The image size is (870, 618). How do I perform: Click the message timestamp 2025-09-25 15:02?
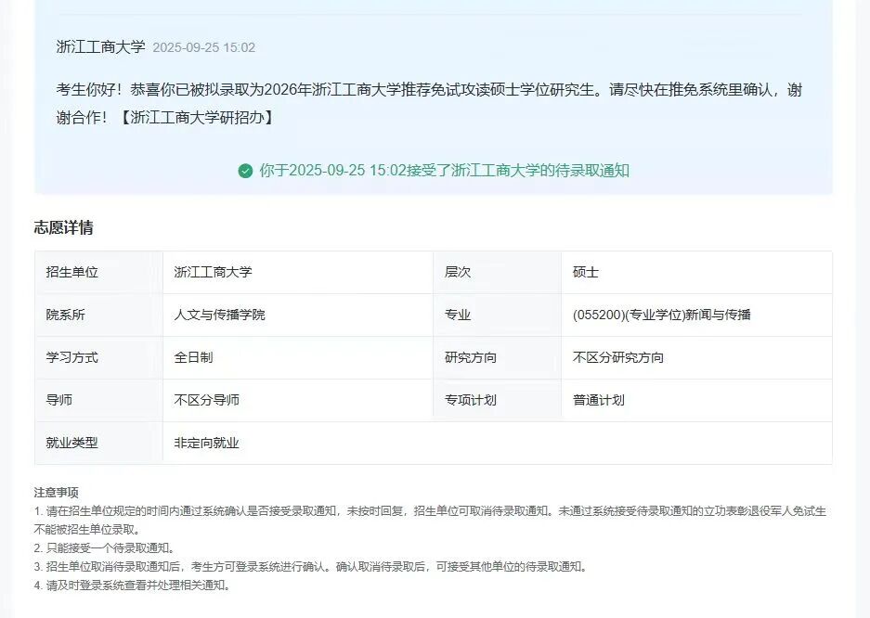[203, 47]
